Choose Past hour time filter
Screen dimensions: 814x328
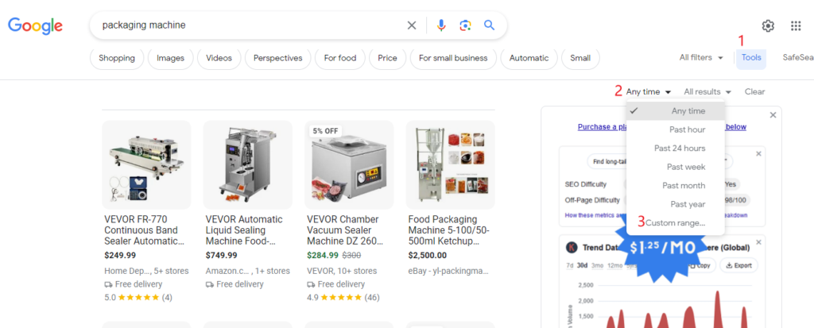676,129
